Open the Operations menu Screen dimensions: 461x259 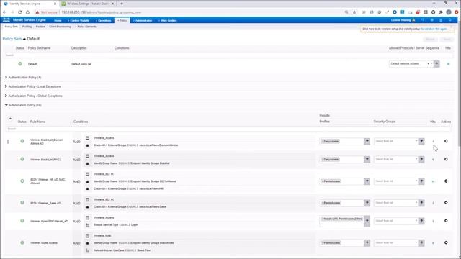[104, 21]
